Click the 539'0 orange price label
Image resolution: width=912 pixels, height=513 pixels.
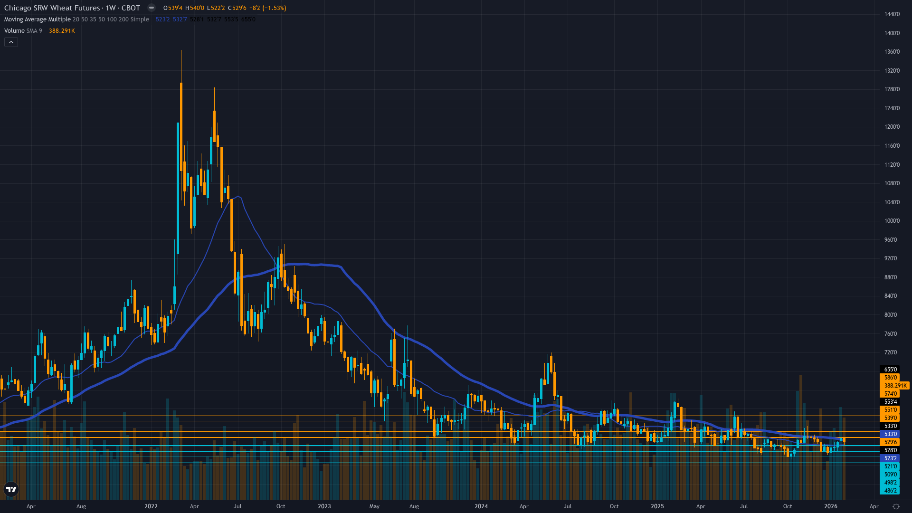[x=891, y=418]
